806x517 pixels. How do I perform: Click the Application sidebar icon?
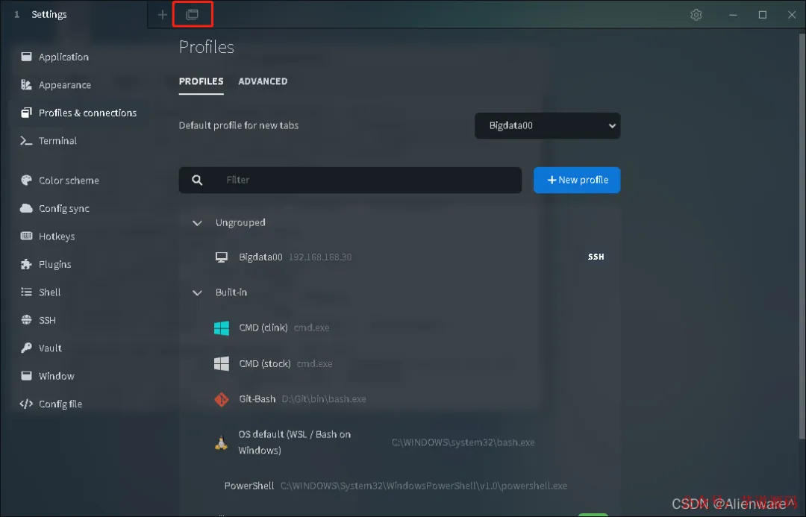point(26,57)
